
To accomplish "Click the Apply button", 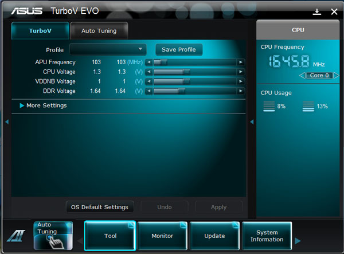I will point(219,207).
